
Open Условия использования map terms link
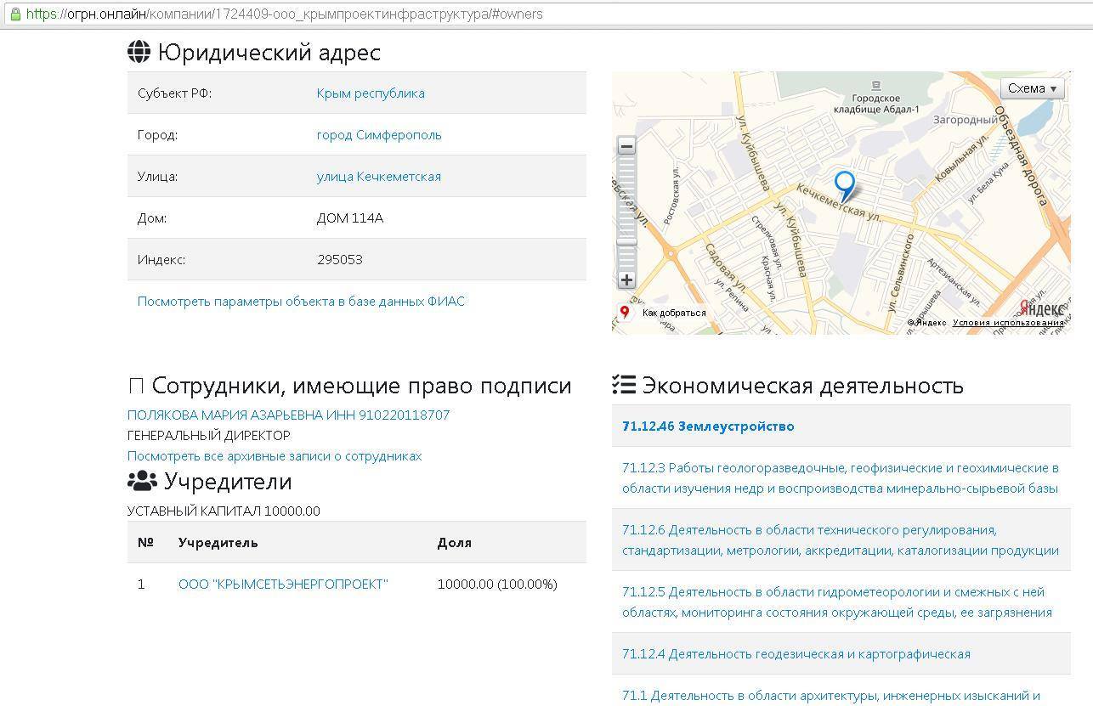[1007, 323]
